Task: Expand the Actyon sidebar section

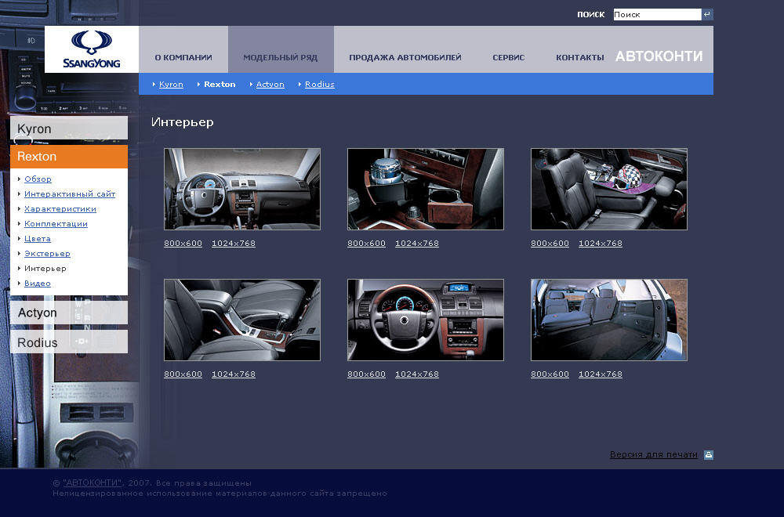Action: point(69,313)
